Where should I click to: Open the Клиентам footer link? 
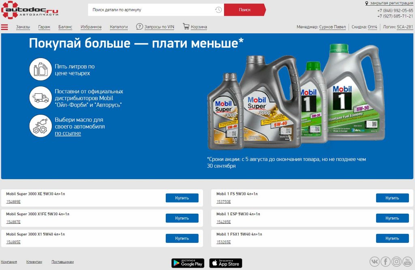click(34, 262)
